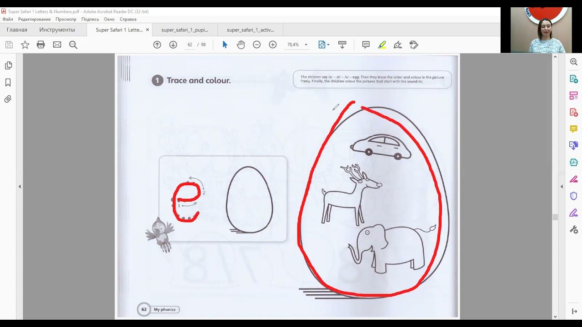582x327 pixels.
Task: Click the vertical scrollbar thumb
Action: point(555,217)
